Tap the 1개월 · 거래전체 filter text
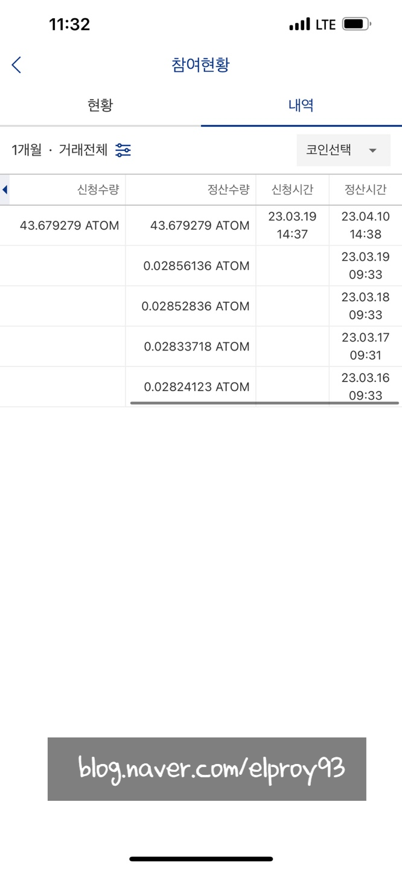 click(60, 150)
